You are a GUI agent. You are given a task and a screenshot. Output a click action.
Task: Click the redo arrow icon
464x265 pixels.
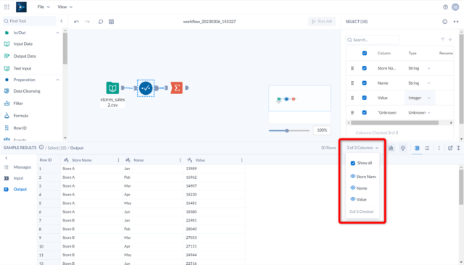tap(87, 22)
